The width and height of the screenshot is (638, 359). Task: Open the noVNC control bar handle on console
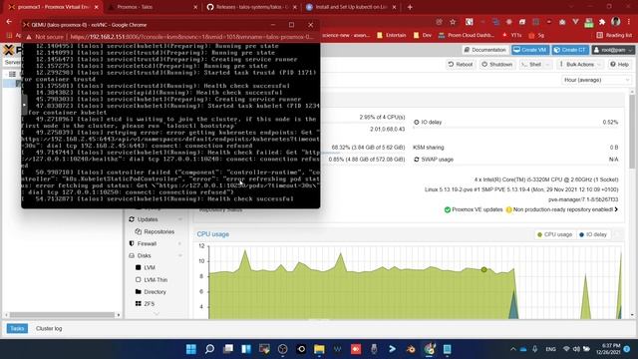pyautogui.click(x=24, y=105)
